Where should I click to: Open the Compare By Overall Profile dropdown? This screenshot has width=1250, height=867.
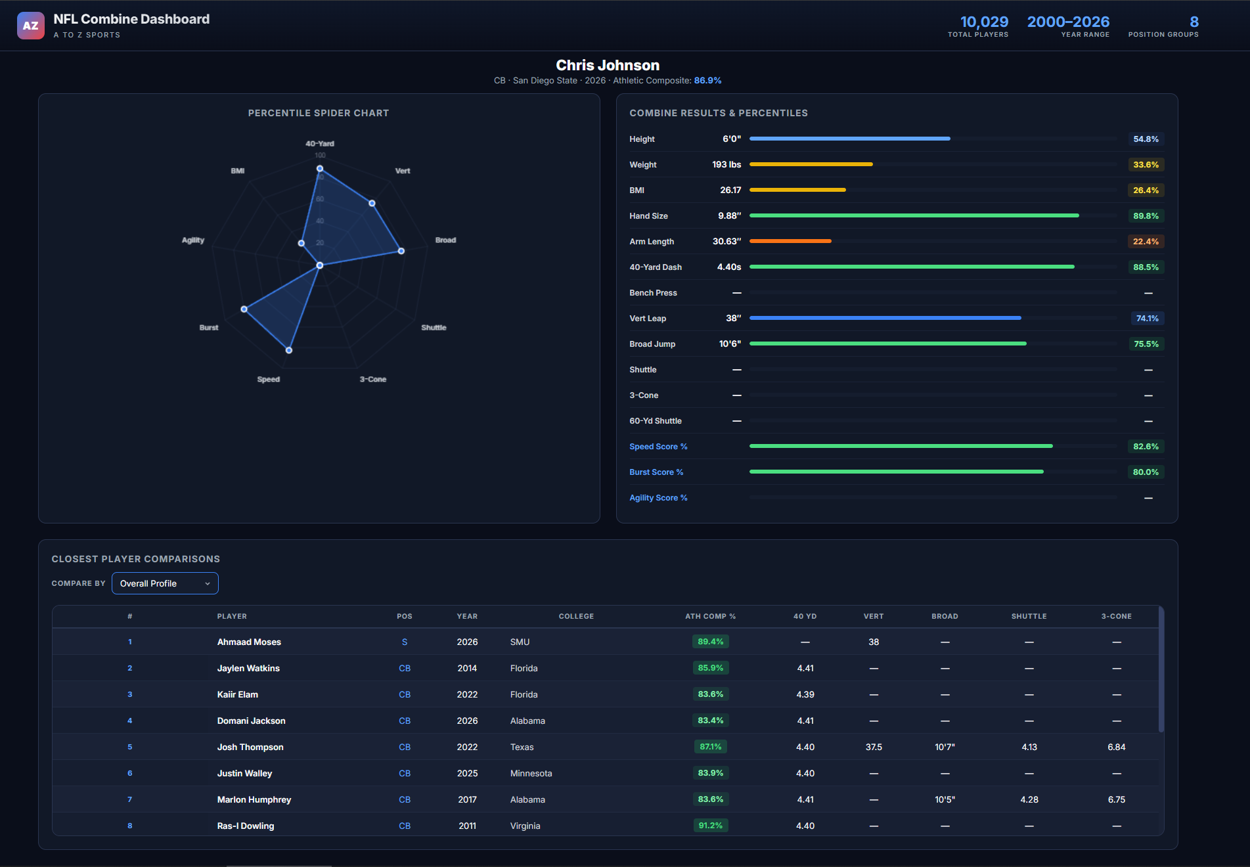click(165, 583)
